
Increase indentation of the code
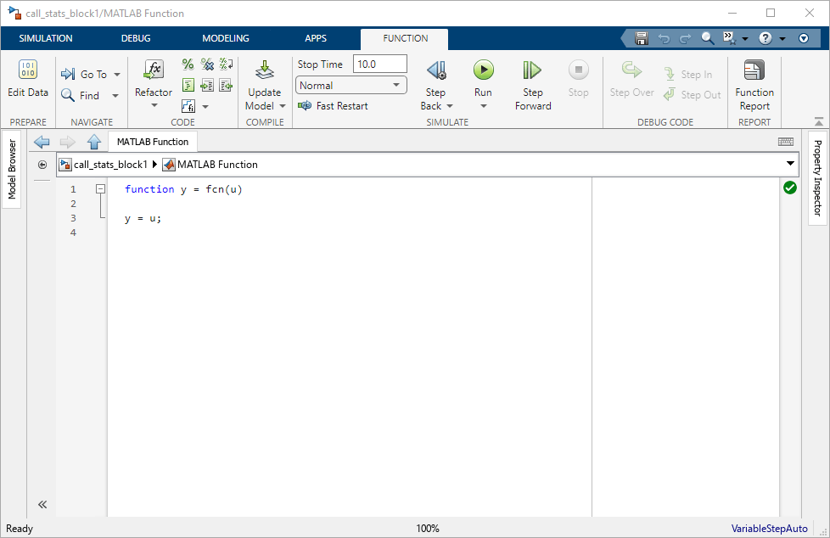coord(207,85)
